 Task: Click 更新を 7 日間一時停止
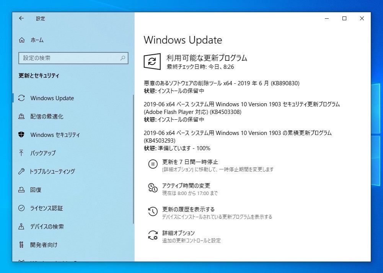(x=190, y=162)
